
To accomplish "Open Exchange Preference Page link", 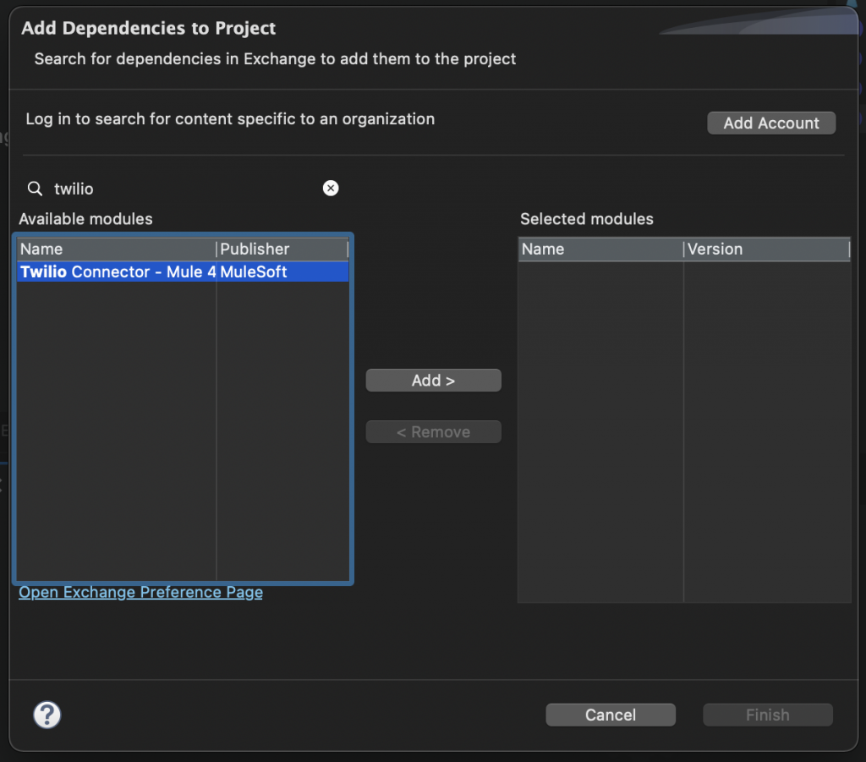I will tap(141, 592).
